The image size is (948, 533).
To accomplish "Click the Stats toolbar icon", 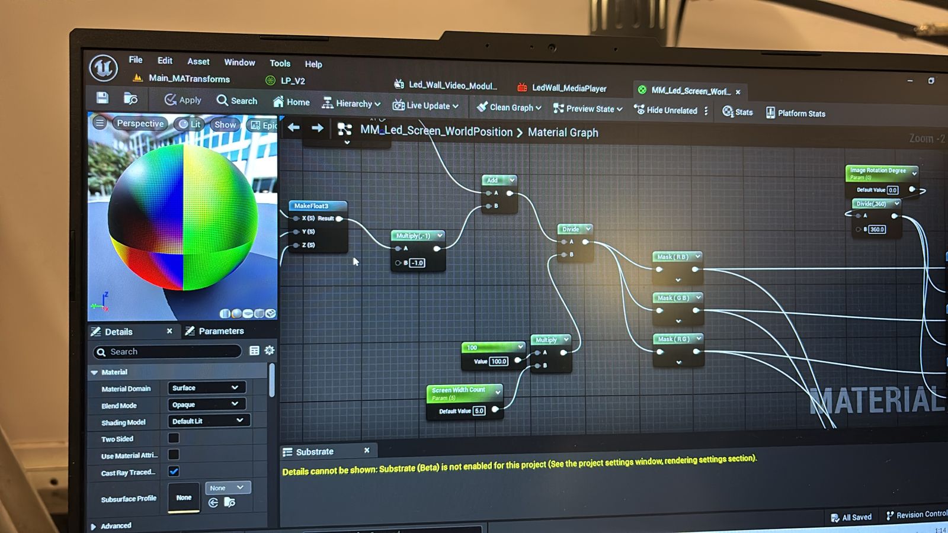I will click(x=737, y=112).
